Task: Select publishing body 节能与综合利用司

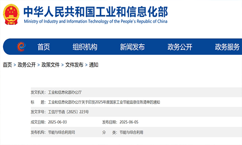Action: (x=61, y=132)
